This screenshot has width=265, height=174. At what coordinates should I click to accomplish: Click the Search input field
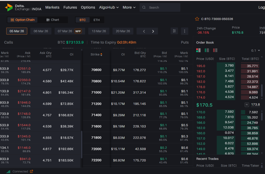tap(163, 7)
